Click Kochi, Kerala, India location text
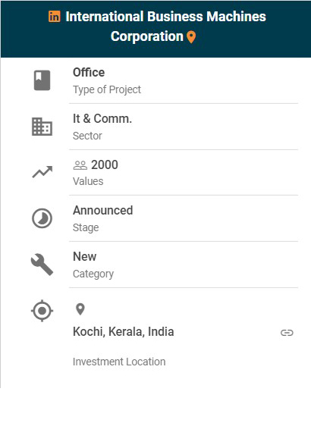Image resolution: width=311 pixels, height=448 pixels. tap(123, 332)
